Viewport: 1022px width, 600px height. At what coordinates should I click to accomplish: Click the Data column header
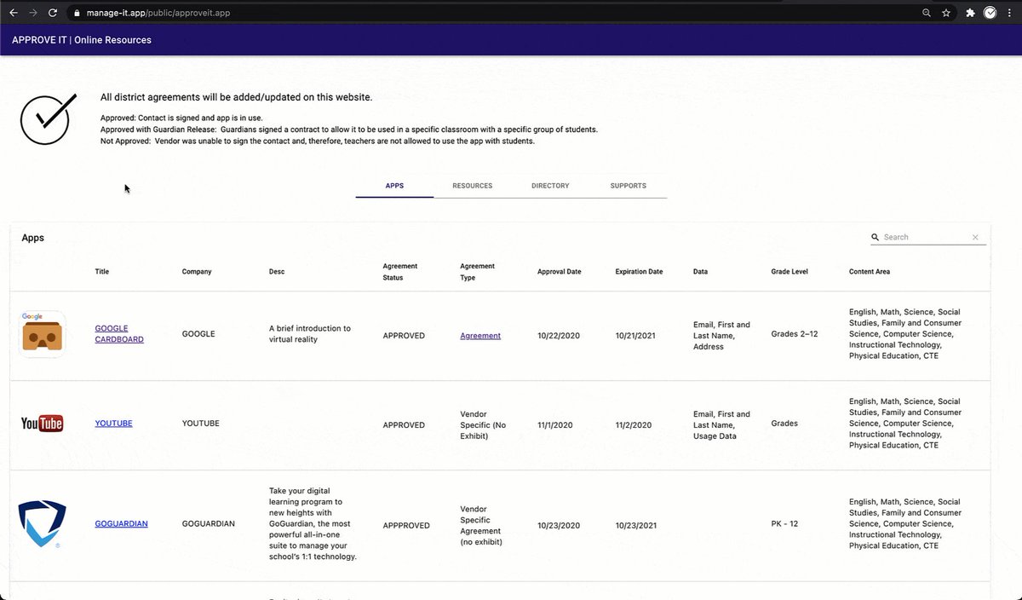click(700, 272)
